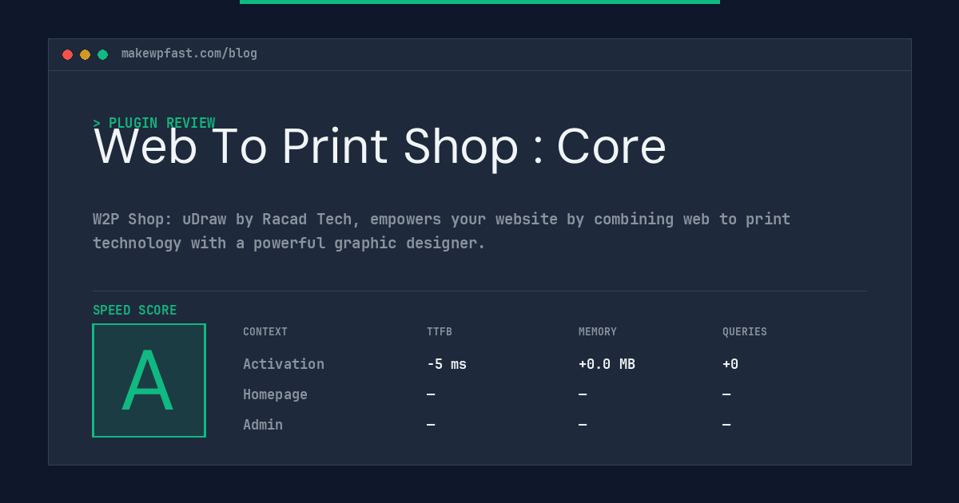Click the CONTEXT column header

pyautogui.click(x=265, y=332)
